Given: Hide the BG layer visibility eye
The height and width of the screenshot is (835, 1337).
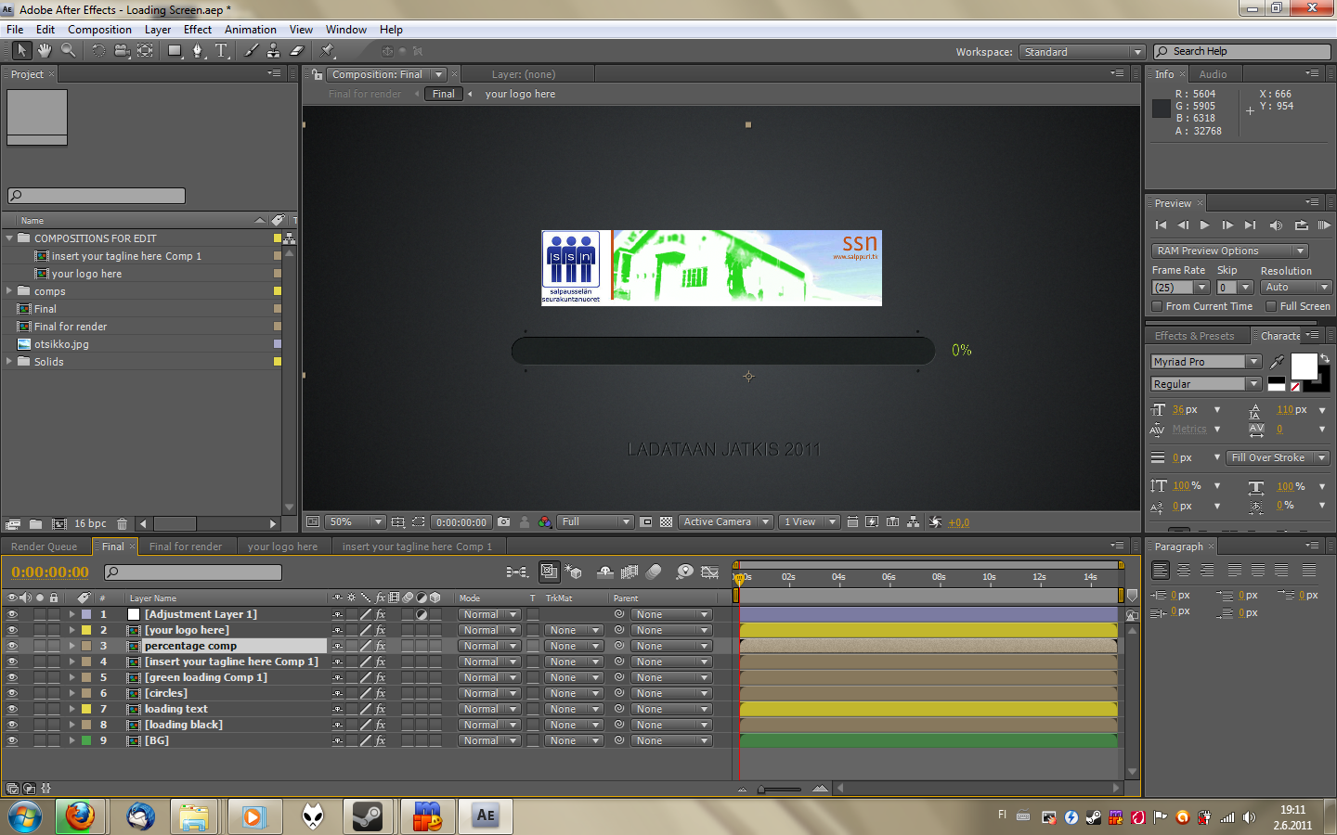Looking at the screenshot, I should (12, 740).
